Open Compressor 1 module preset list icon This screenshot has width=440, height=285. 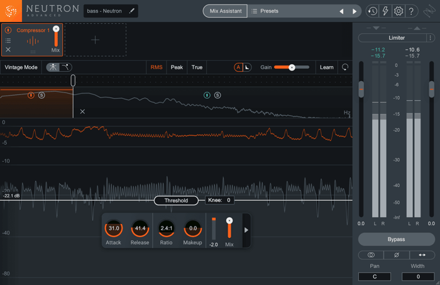[x=8, y=41]
